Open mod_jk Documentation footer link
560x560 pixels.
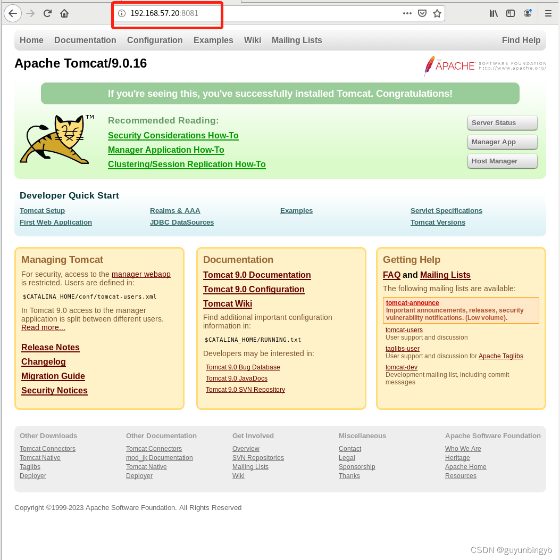pyautogui.click(x=160, y=458)
